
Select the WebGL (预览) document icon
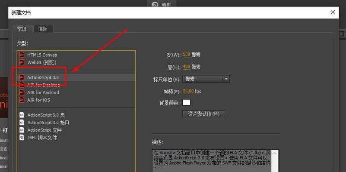(22, 62)
